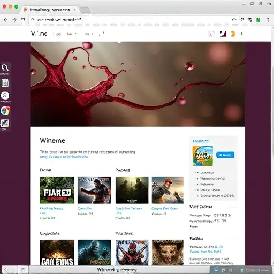274x274 pixels.
Task: Click the dark purple icon in site header
Action: 223,34
